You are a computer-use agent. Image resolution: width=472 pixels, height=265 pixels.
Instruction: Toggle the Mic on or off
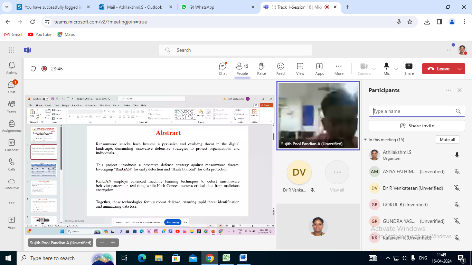pyautogui.click(x=387, y=69)
